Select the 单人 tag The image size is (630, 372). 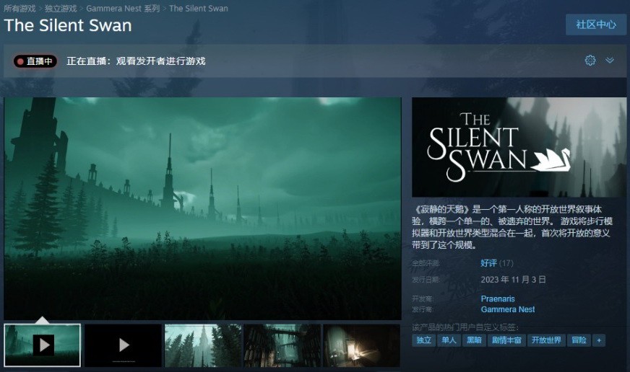tap(449, 340)
